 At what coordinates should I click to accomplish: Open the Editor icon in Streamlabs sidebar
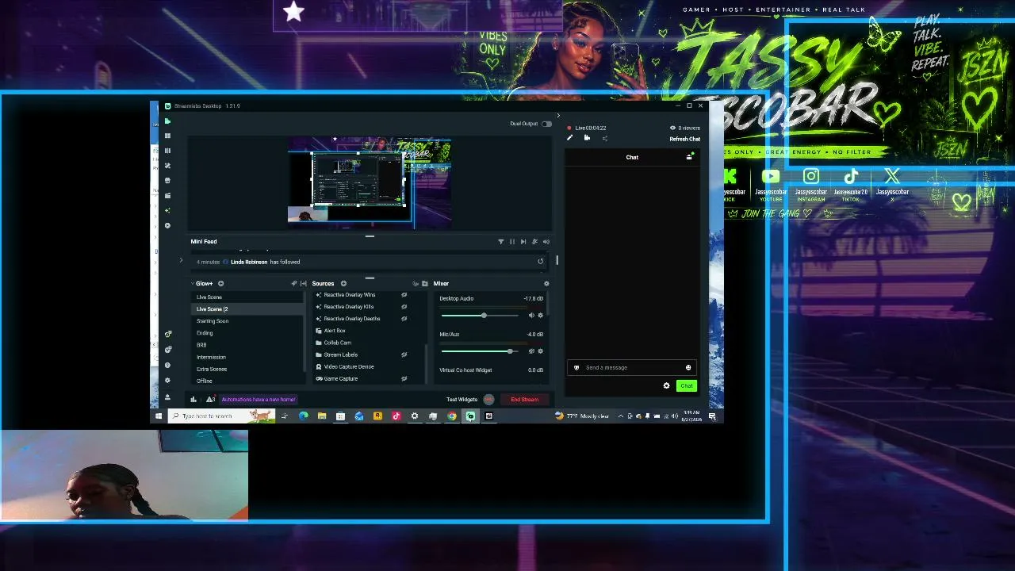167,121
